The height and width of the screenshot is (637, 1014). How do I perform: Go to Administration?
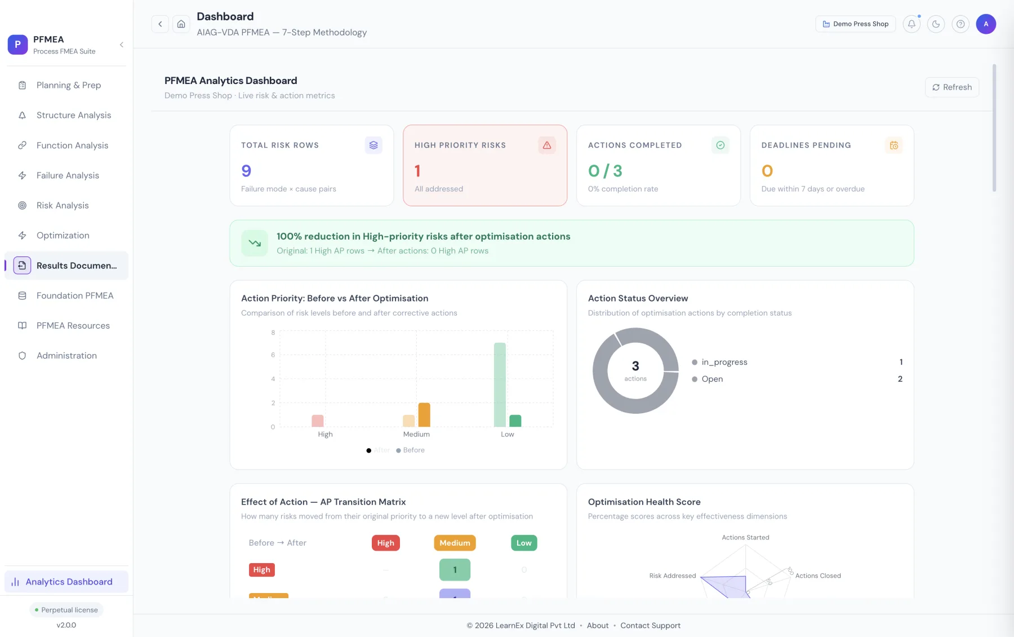click(66, 356)
